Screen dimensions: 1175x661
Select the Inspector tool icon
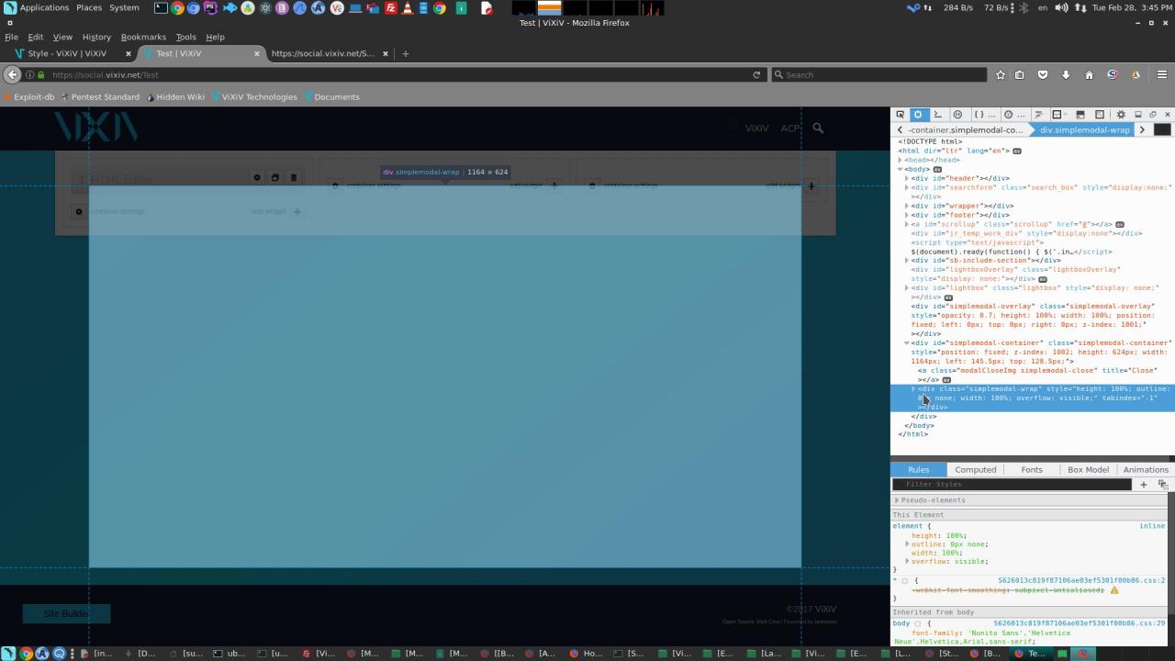[917, 115]
